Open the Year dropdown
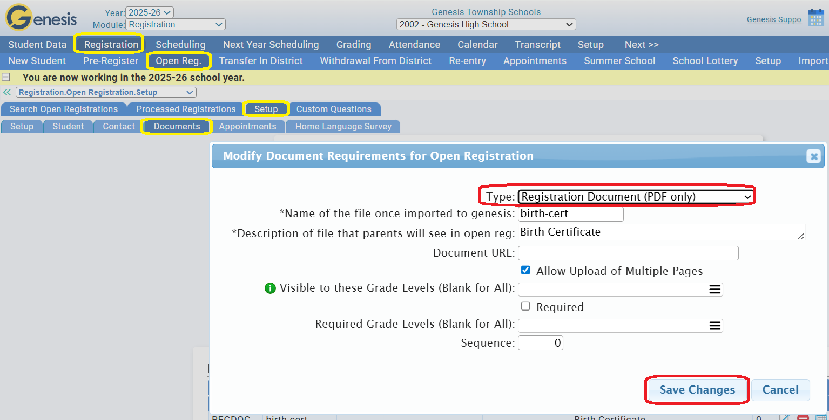Image resolution: width=829 pixels, height=420 pixels. pyautogui.click(x=150, y=12)
